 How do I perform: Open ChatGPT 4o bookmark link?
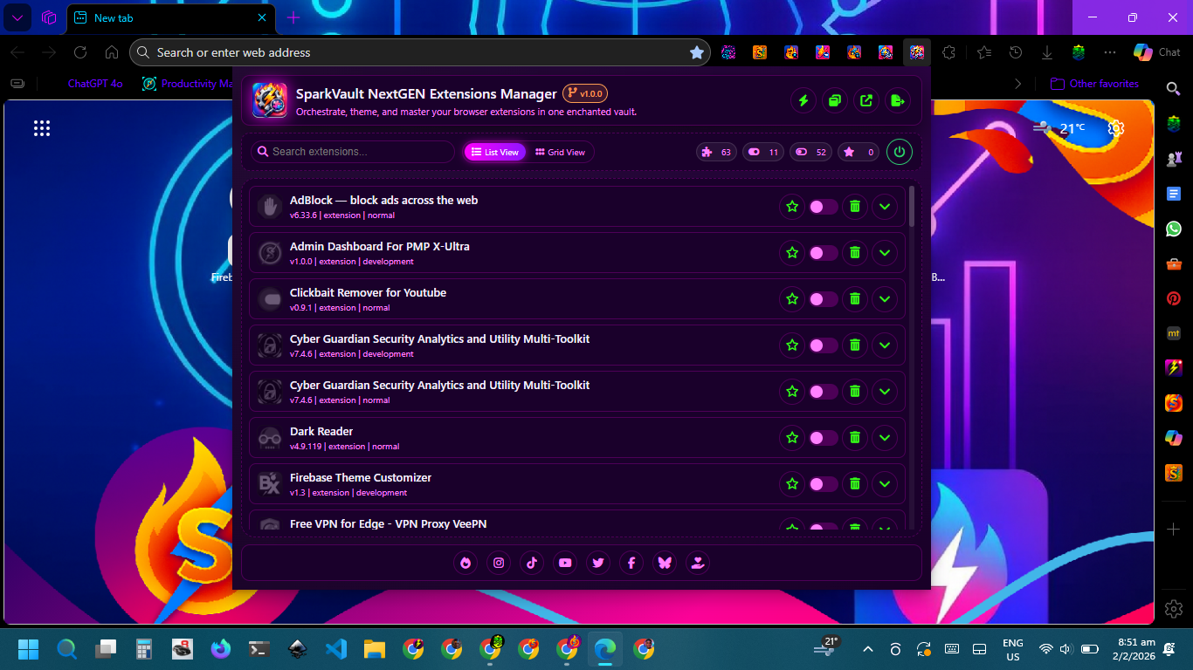tap(95, 84)
